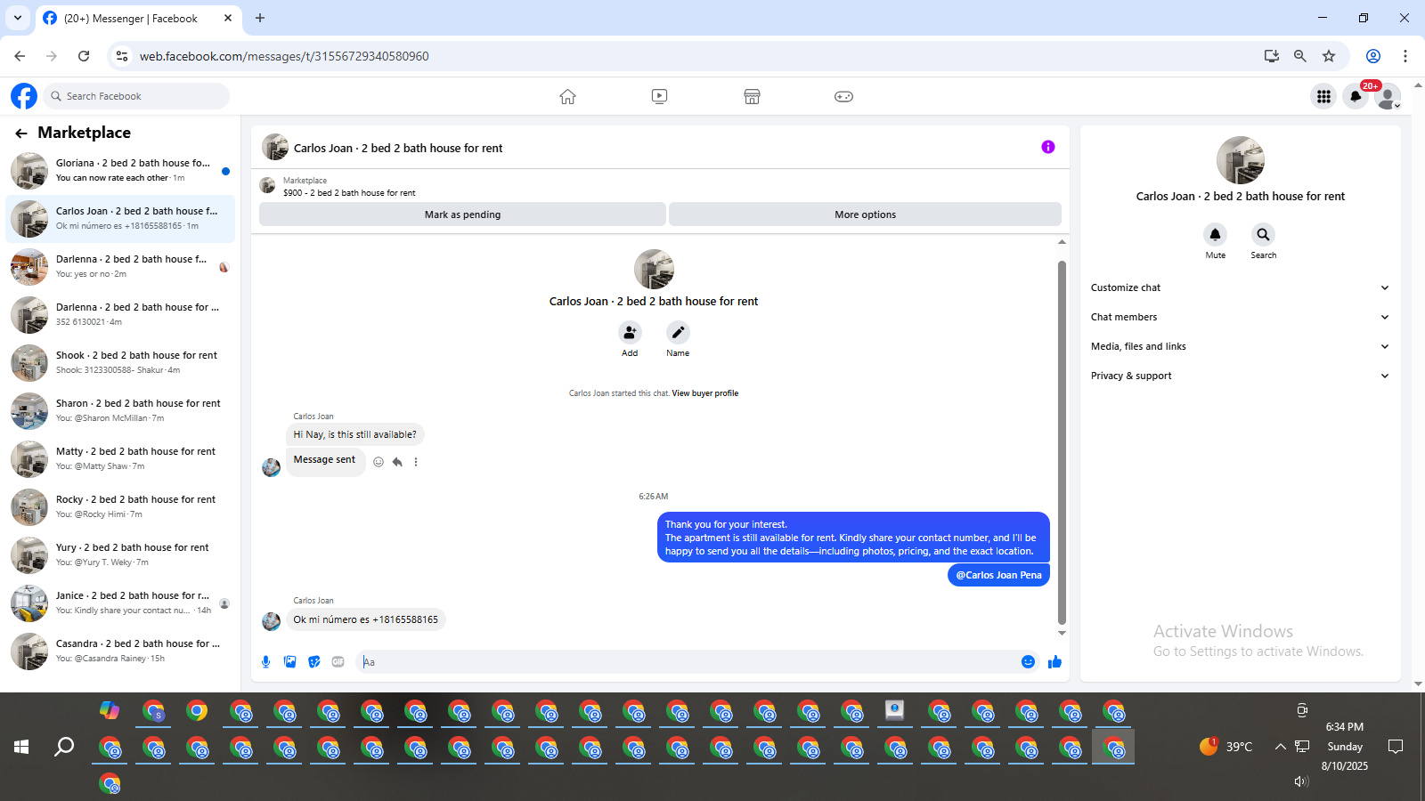1425x801 pixels.
Task: Go back using the Marketplace back arrow
Action: tap(20, 133)
